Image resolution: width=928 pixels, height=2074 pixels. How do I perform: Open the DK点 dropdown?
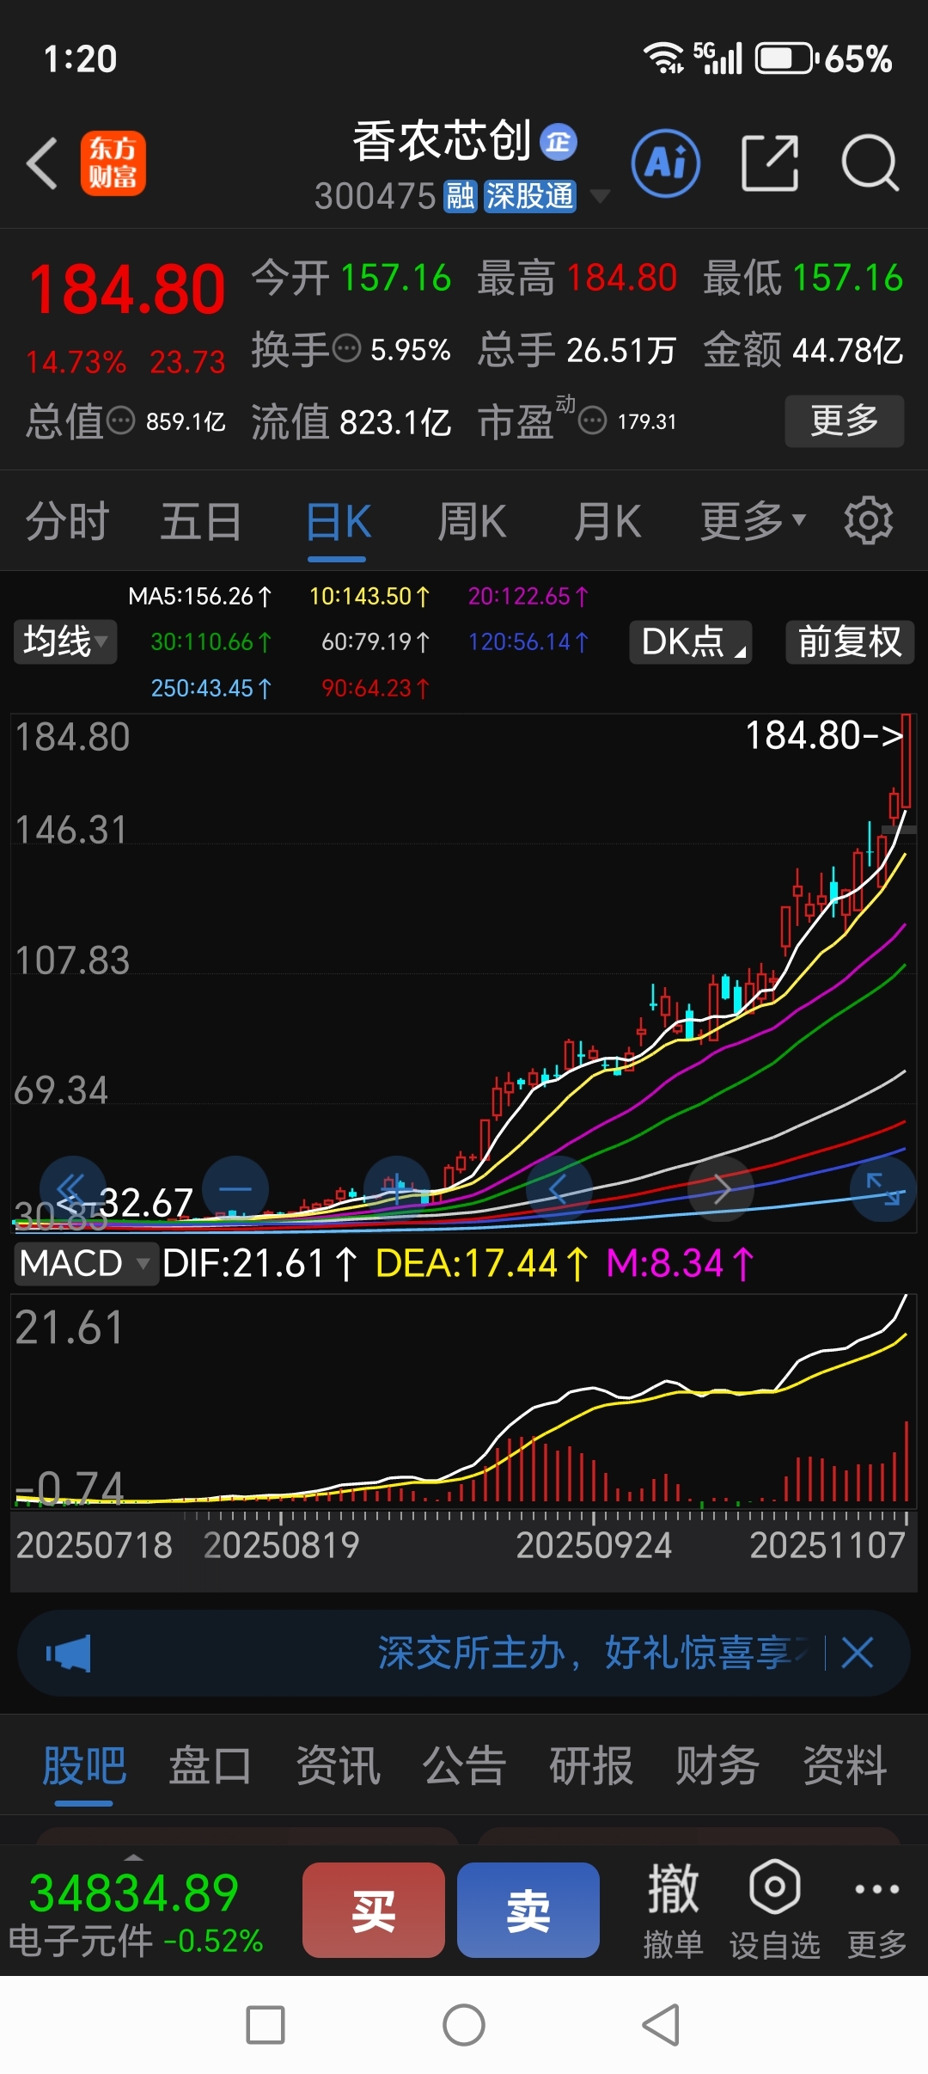[x=691, y=641]
